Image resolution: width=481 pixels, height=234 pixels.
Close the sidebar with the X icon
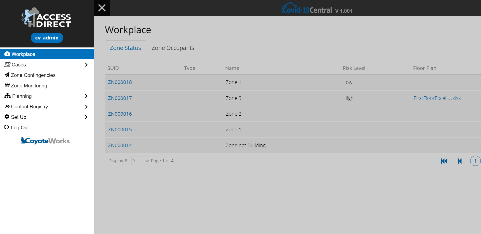coord(102,8)
